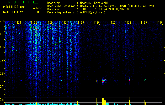Select the ICOM IC-575 receiver text
The width and height of the screenshot is (165, 105).
coord(105,9)
